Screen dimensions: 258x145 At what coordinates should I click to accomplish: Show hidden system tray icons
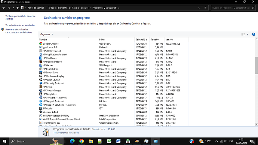click(216, 141)
